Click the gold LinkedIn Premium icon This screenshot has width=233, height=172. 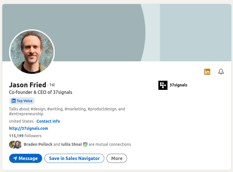(x=207, y=72)
